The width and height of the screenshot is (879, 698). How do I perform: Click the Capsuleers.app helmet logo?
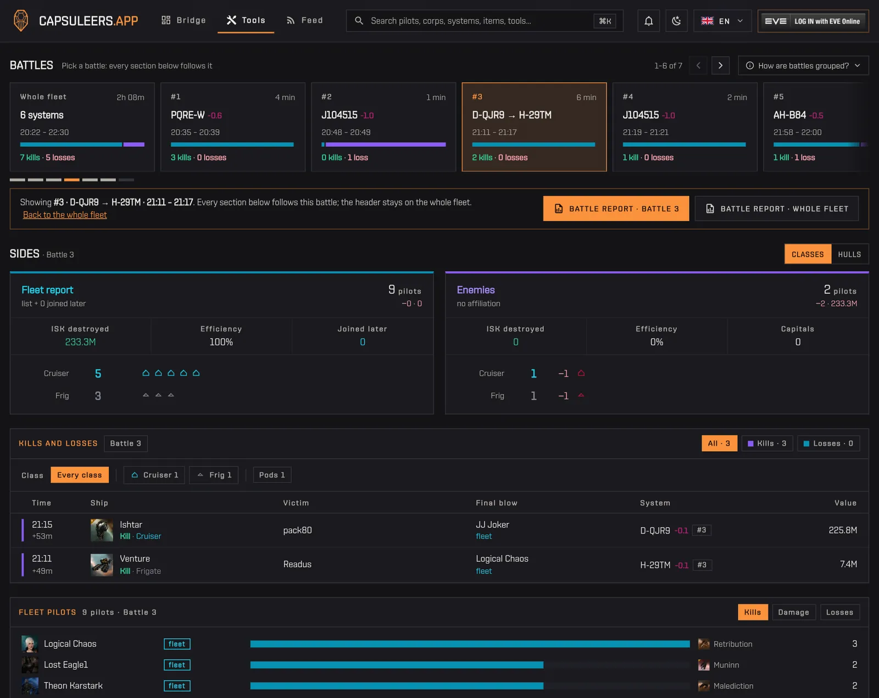(x=21, y=21)
